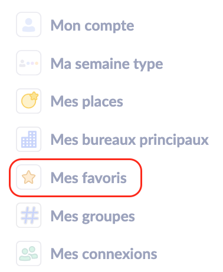Click the green people icon for Mes connexions
Viewport: 223px width, 272px height.
tap(29, 253)
